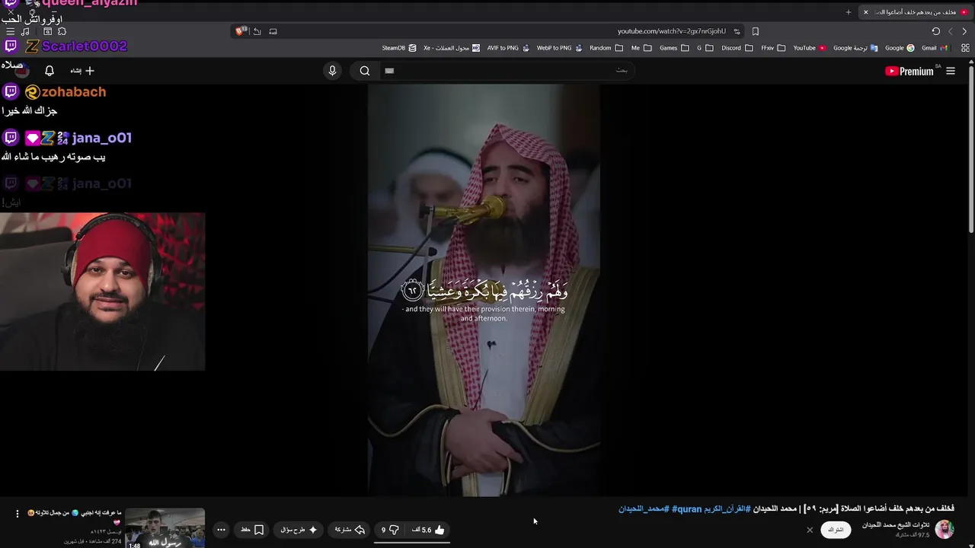Click the site settings icon left of URL

tap(737, 31)
